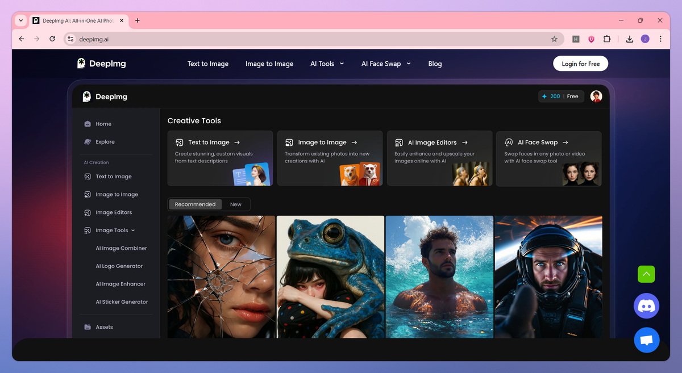Screen dimensions: 682x373
Task: Click the 200 credits Free badge
Action: pyautogui.click(x=561, y=97)
